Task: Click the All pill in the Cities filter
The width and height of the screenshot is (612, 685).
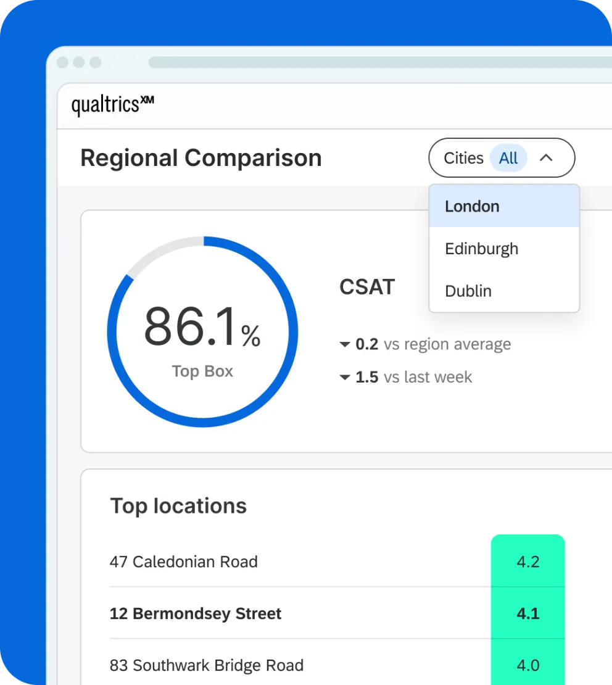Action: (508, 158)
